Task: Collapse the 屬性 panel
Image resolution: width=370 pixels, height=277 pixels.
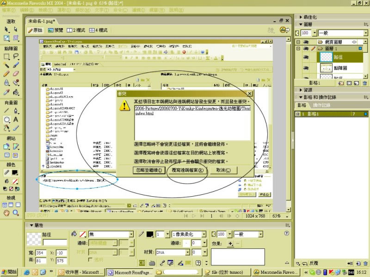Action: click(x=31, y=225)
